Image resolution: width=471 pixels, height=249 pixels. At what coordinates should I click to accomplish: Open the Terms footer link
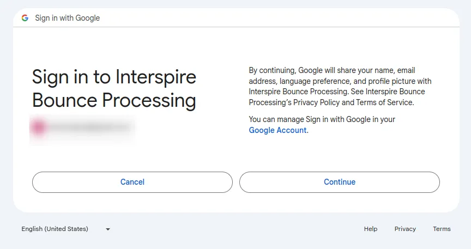click(442, 229)
